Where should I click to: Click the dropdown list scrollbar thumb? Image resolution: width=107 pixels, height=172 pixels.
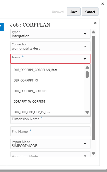87,75
